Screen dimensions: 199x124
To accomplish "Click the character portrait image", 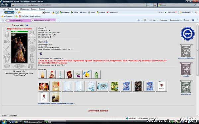I will [x=19, y=48].
